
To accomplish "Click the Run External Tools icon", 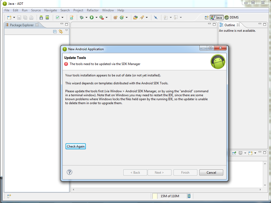I will point(102,17).
